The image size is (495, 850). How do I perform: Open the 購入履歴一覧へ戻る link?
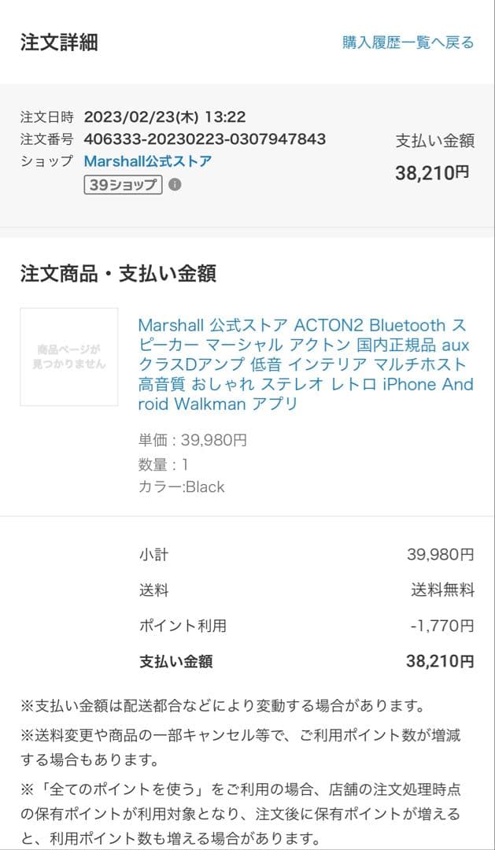pyautogui.click(x=406, y=41)
